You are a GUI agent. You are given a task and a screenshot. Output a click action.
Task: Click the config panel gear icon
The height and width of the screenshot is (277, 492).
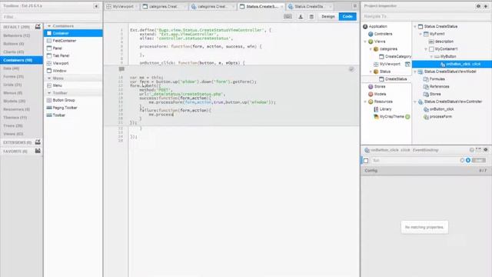coord(485,150)
